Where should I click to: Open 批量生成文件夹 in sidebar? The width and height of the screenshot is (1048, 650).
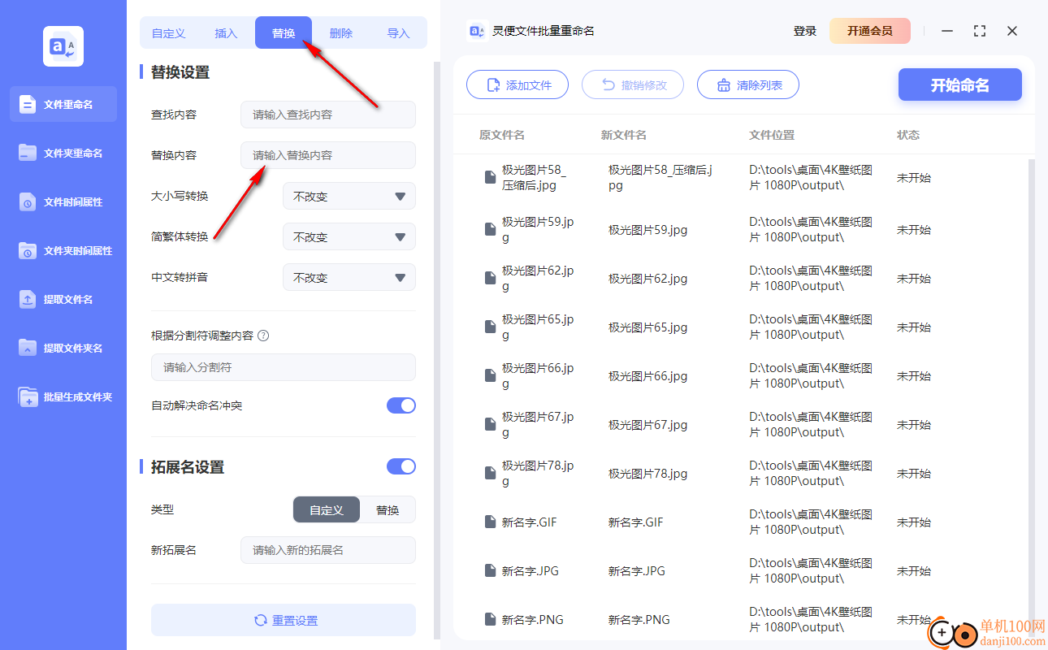(x=63, y=396)
